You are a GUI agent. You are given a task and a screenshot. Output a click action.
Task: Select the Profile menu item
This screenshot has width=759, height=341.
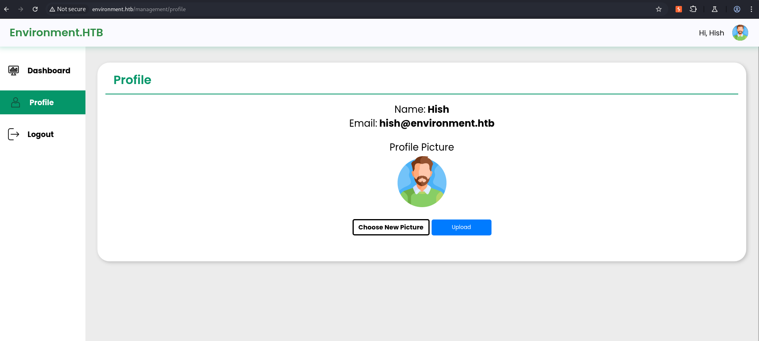coord(43,102)
